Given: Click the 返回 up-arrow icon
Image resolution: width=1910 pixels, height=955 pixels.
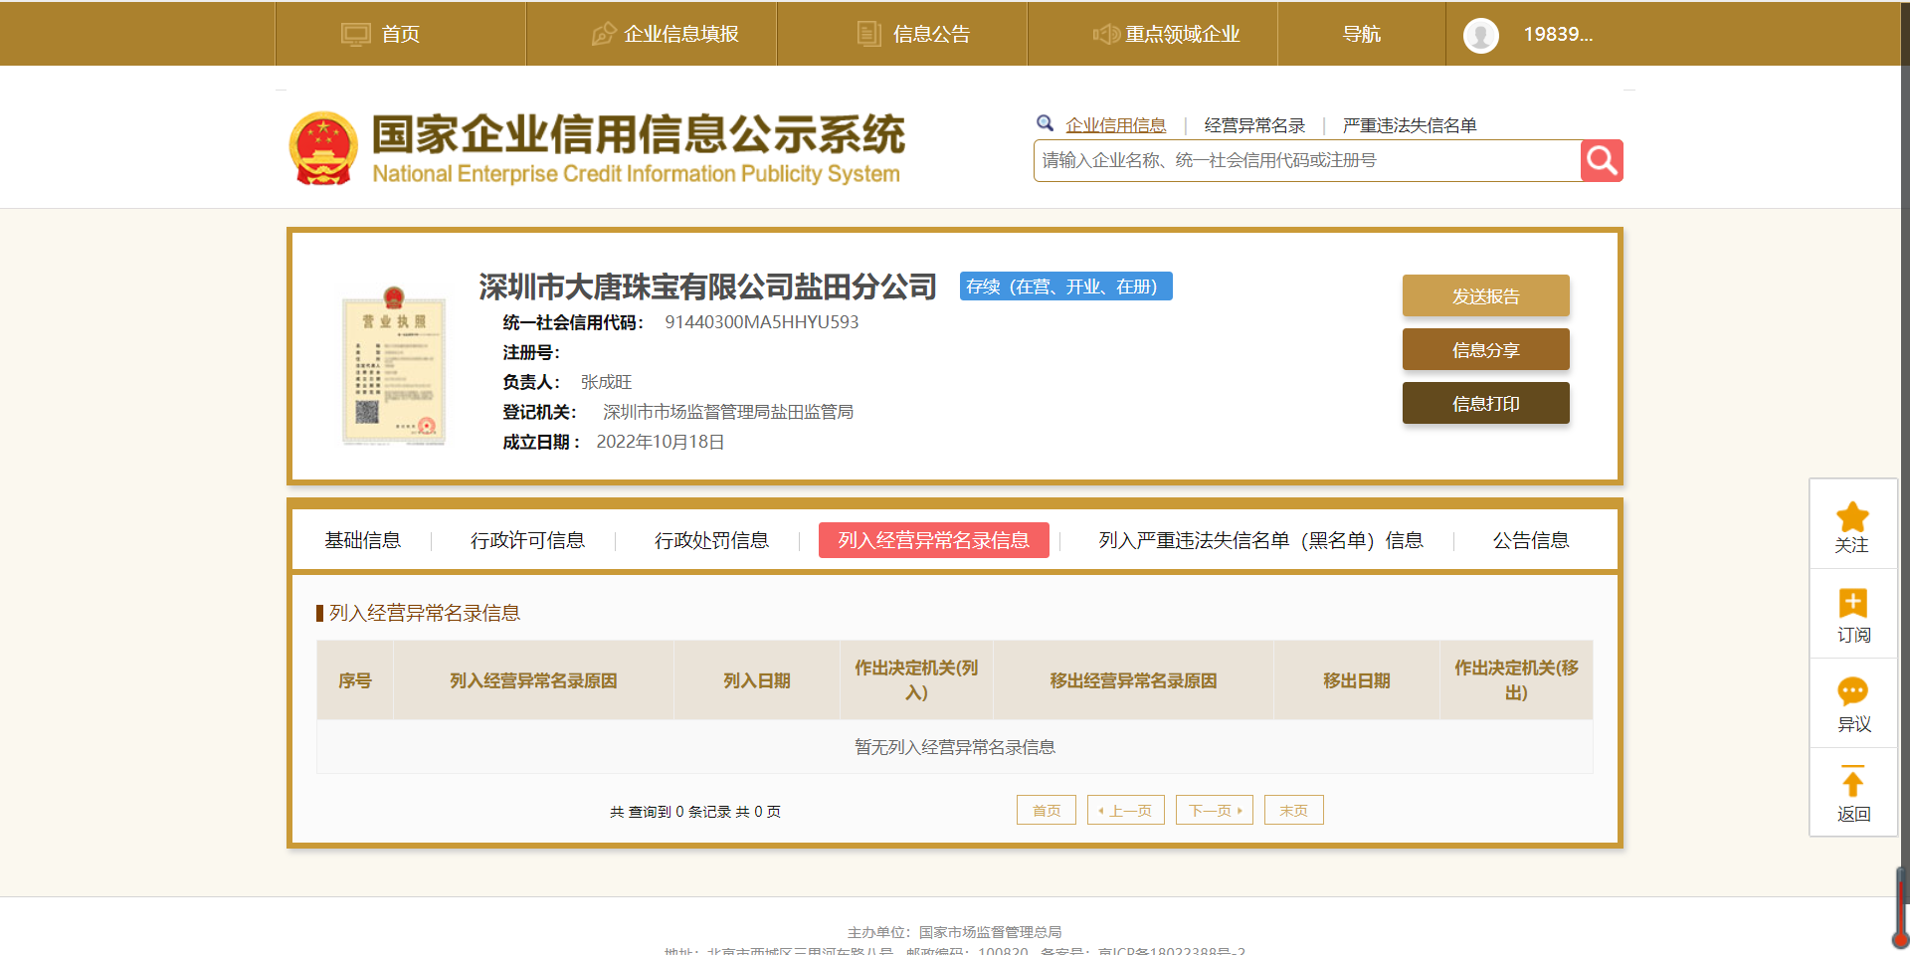Looking at the screenshot, I should click(1852, 781).
